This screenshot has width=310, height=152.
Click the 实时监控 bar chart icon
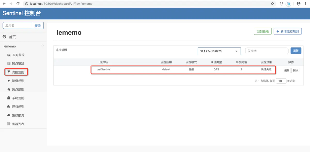click(9, 55)
